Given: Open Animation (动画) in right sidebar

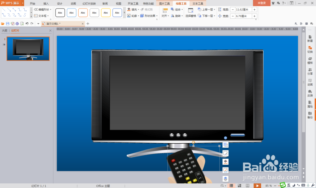Looking at the screenshot, I should pyautogui.click(x=310, y=83).
